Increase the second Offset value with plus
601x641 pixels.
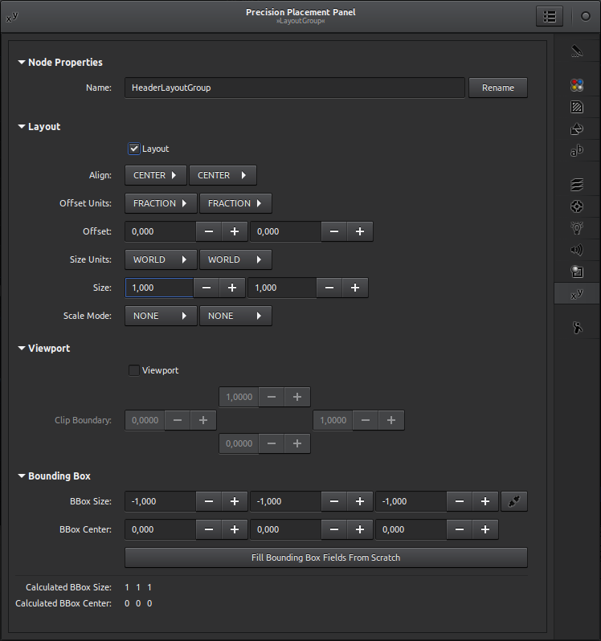[x=360, y=231]
